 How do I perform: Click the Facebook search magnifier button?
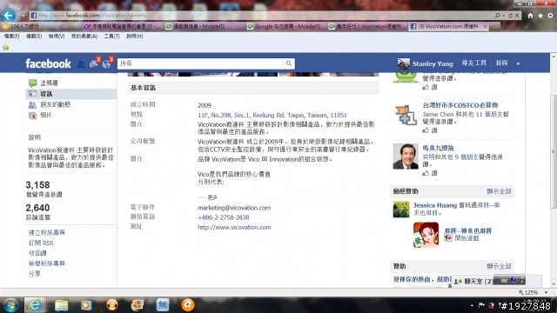coord(289,63)
